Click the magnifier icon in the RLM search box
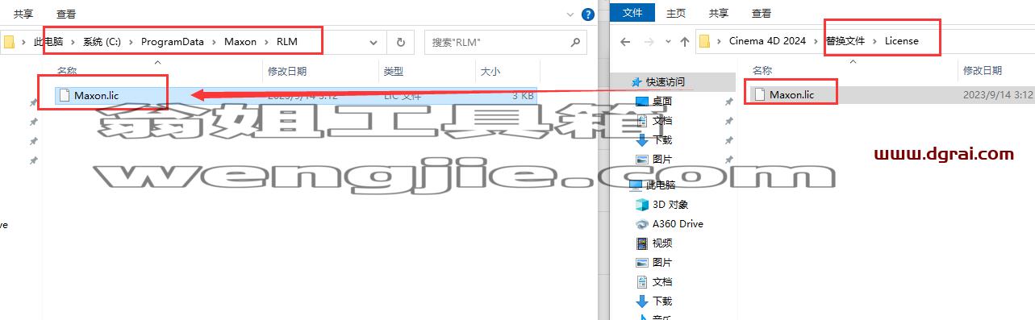Image resolution: width=1035 pixels, height=320 pixels. [x=574, y=42]
